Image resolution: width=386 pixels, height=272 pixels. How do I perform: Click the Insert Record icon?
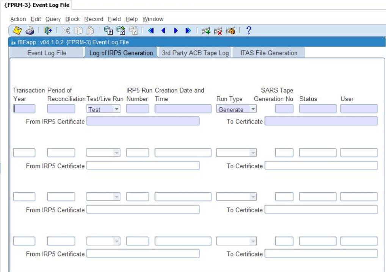click(206, 31)
